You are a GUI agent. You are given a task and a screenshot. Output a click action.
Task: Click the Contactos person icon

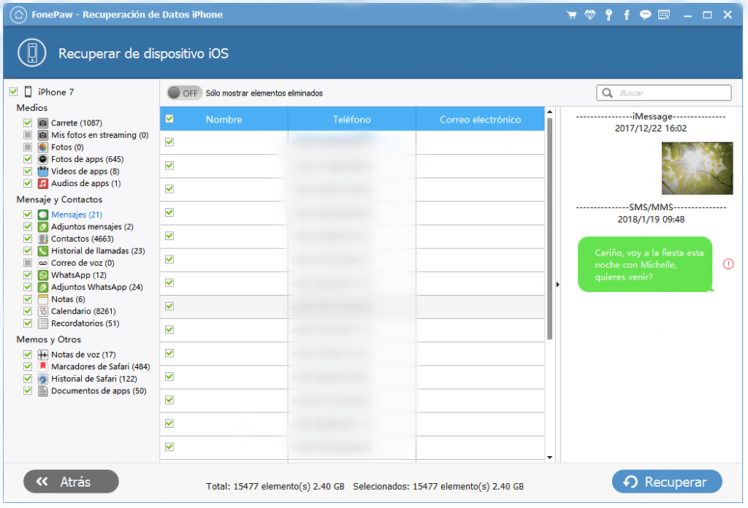43,239
